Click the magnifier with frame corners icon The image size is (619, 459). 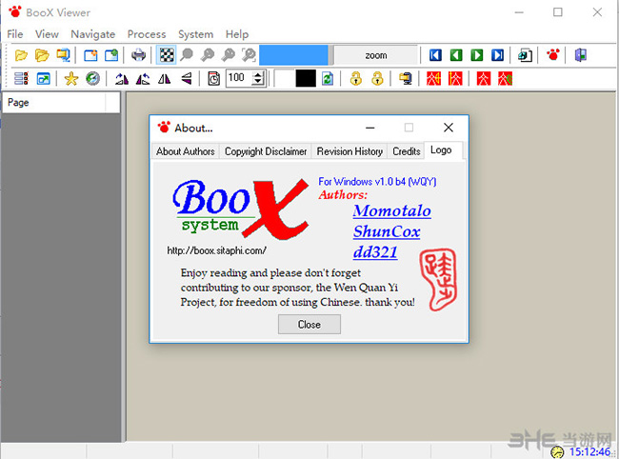coord(249,55)
